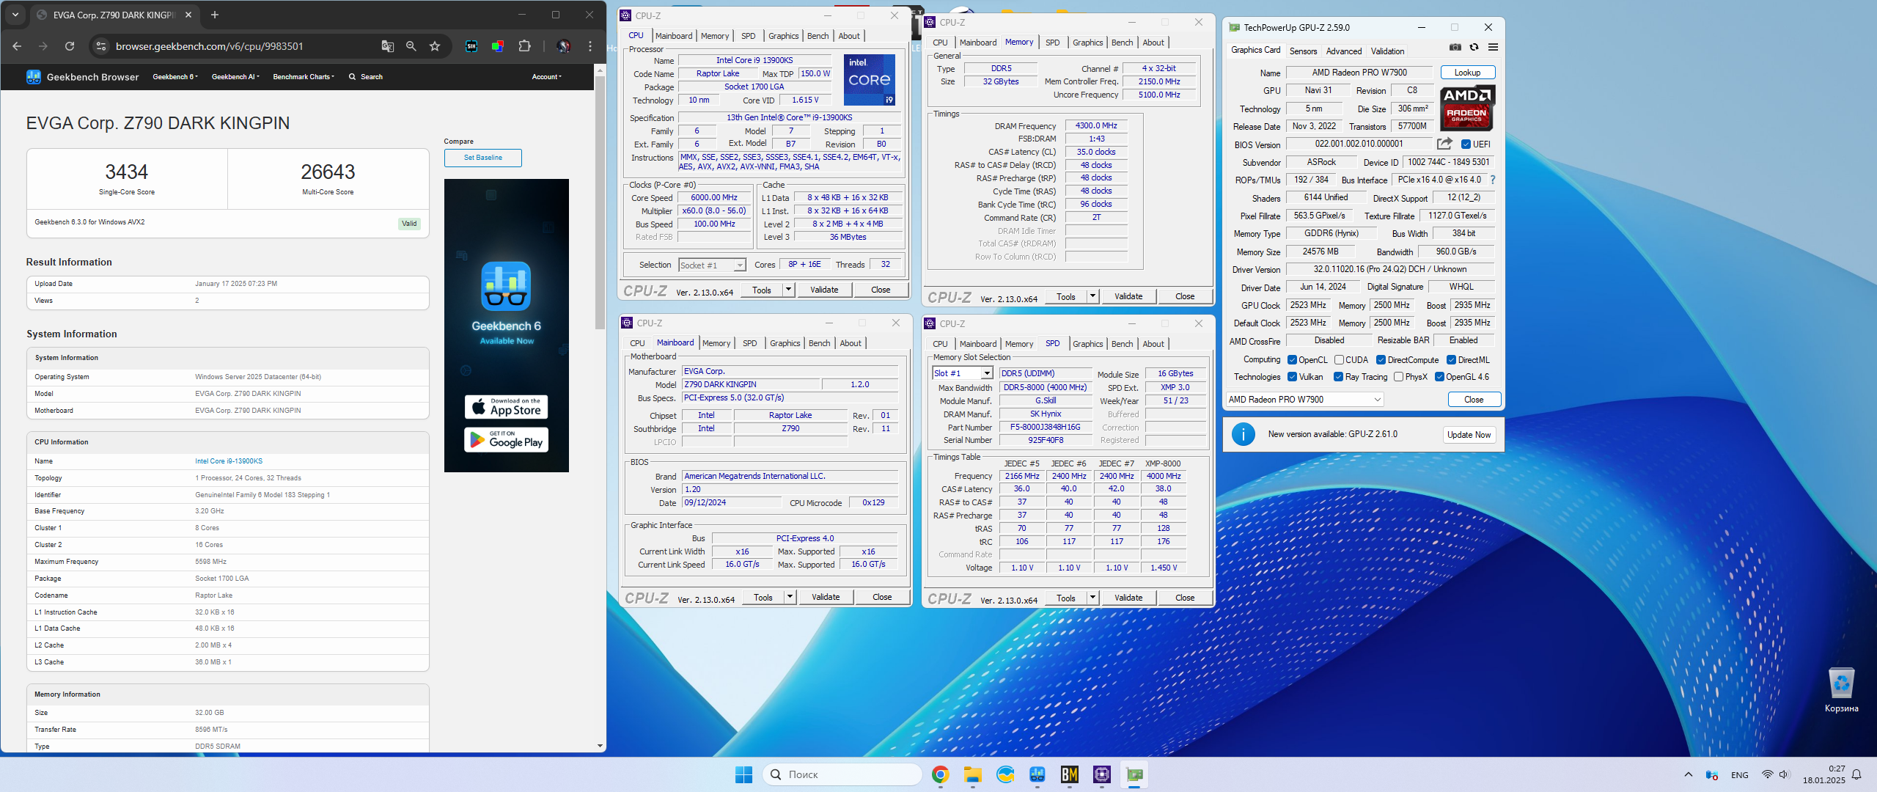Open Tools dropdown arrow in Memory tab window
Screen dimensions: 1877x792
[1093, 296]
